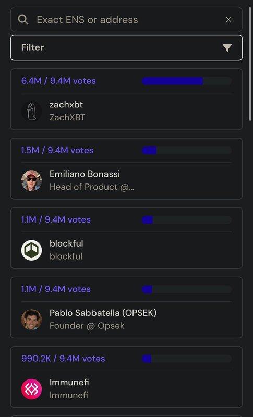Click the search magnifier icon

23,20
